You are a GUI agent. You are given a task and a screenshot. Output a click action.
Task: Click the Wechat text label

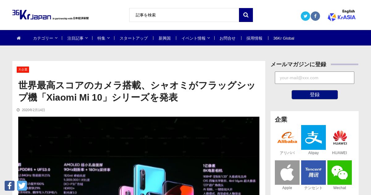tap(340, 188)
